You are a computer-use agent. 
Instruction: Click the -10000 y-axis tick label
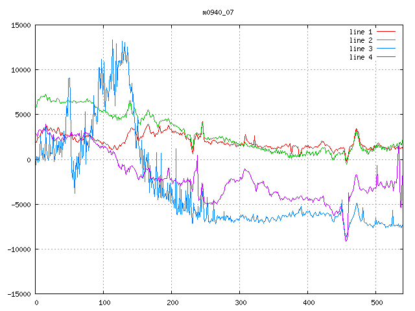[18, 249]
